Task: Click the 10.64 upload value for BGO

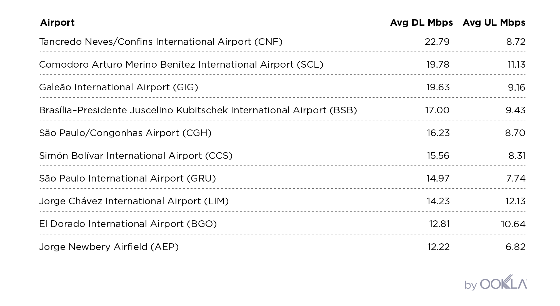Action: [x=513, y=224]
